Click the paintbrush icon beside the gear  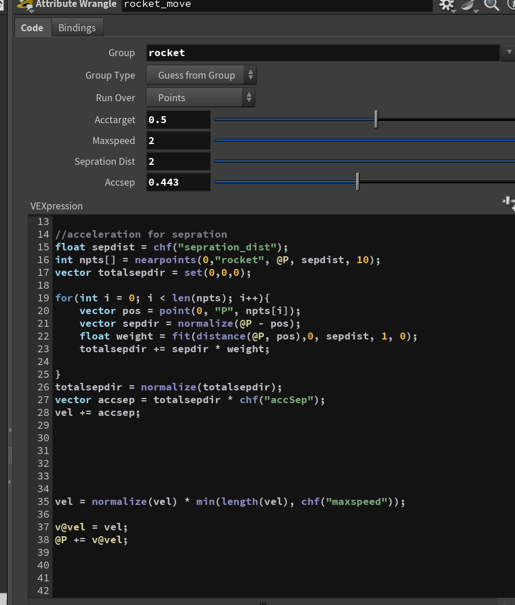pyautogui.click(x=468, y=5)
